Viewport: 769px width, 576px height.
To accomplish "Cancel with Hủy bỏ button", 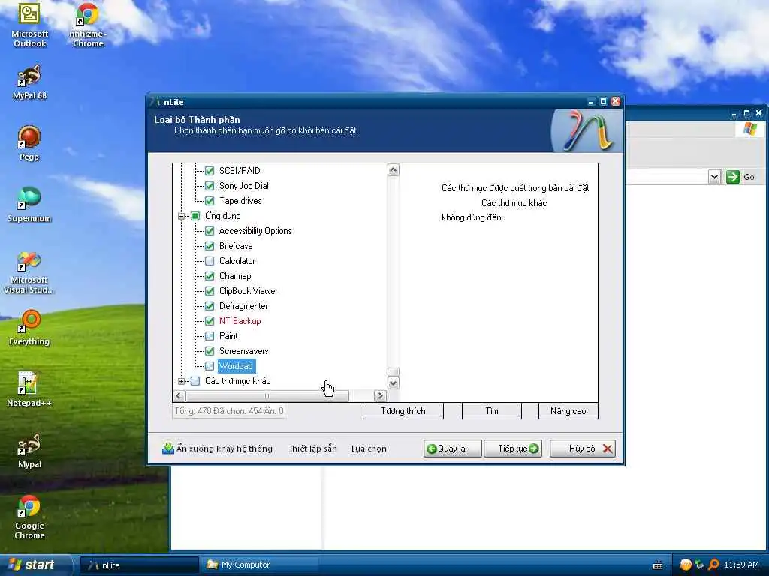I will (582, 448).
